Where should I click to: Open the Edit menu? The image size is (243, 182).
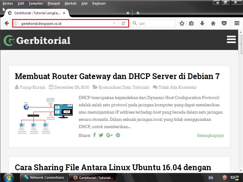click(x=21, y=3)
